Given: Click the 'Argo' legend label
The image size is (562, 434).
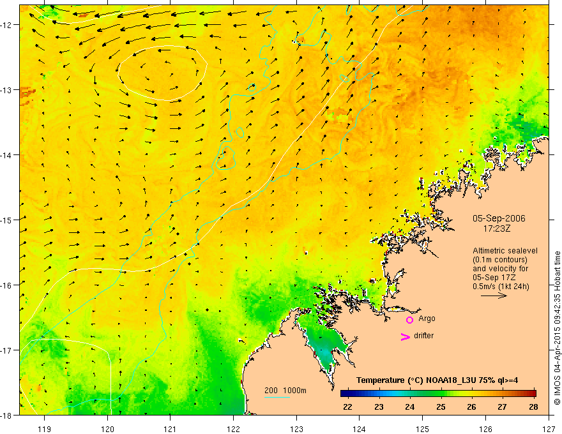Looking at the screenshot, I should pyautogui.click(x=427, y=318).
